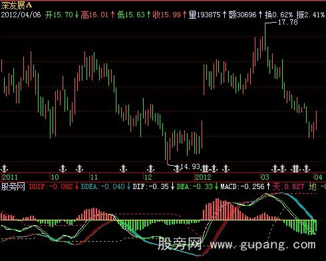Select the turnover rate 换0.62%
Image resolution: width=326 pixels, height=261 pixels.
point(279,15)
